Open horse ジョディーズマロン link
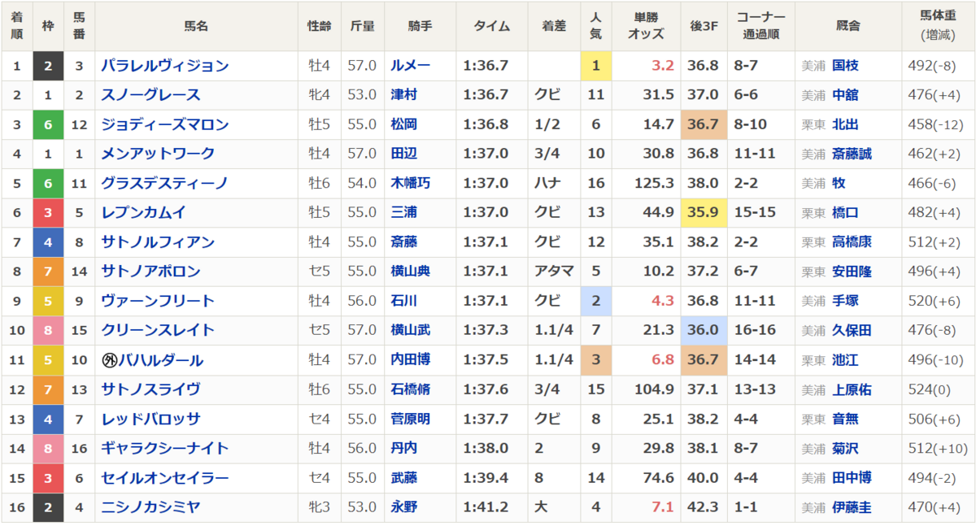The height and width of the screenshot is (526, 976). [x=165, y=124]
